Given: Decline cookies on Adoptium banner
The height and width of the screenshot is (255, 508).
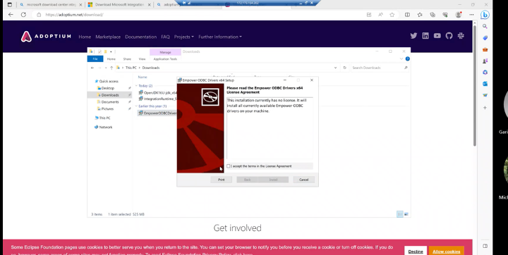Looking at the screenshot, I should click(x=416, y=251).
